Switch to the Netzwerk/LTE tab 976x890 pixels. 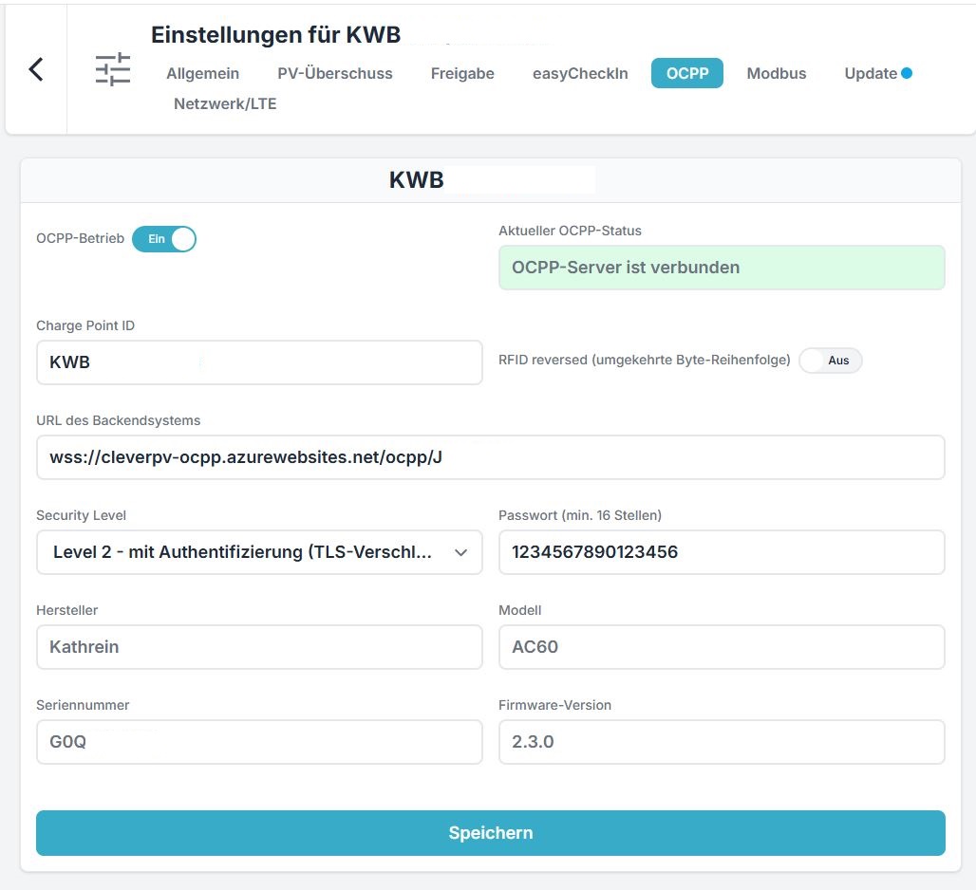coord(225,103)
